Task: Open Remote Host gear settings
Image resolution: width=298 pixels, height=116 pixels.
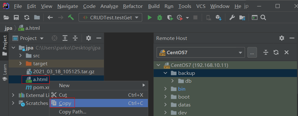Action: tap(282, 38)
